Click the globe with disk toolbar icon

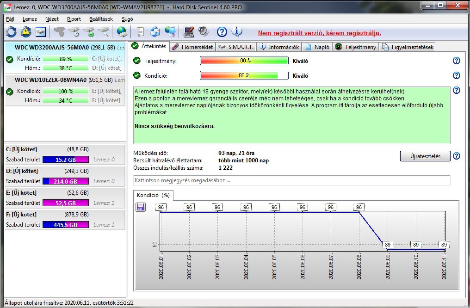click(122, 31)
